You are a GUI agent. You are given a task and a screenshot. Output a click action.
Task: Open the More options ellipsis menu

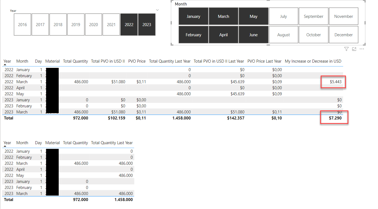[x=362, y=49]
